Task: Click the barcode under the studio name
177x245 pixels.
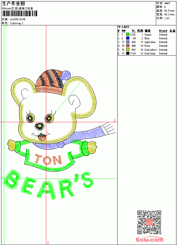Action: click(20, 13)
